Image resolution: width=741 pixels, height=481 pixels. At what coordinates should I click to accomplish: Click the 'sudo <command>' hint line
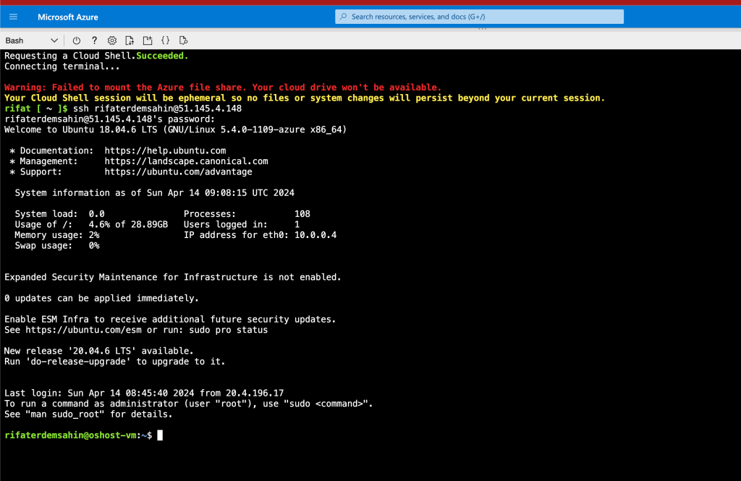tap(189, 404)
